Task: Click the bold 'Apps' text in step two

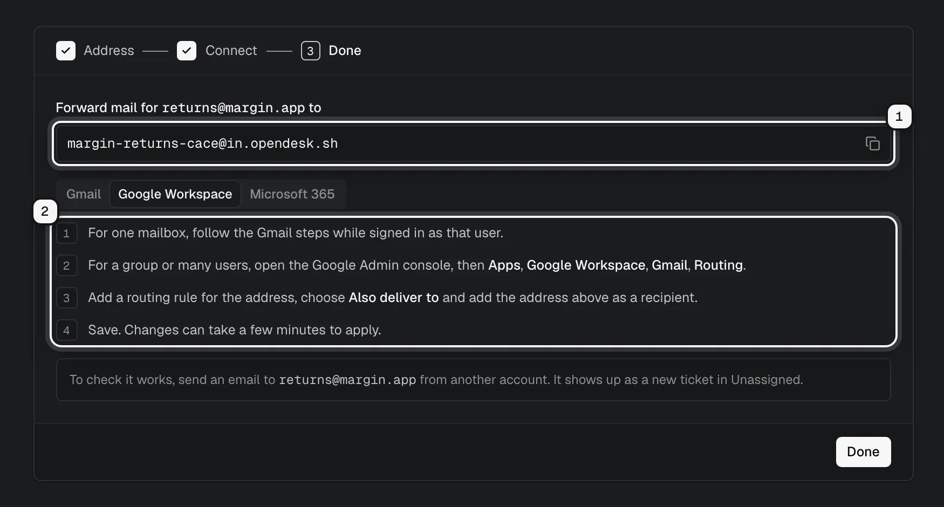Action: coord(504,265)
